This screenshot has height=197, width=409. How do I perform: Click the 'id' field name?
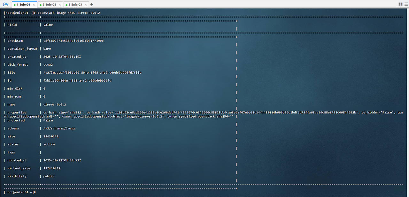click(9, 81)
